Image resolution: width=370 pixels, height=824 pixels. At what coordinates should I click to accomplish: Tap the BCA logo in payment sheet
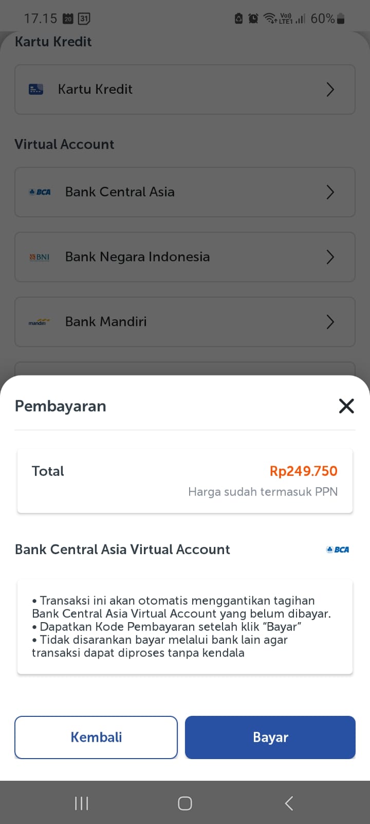coord(338,550)
